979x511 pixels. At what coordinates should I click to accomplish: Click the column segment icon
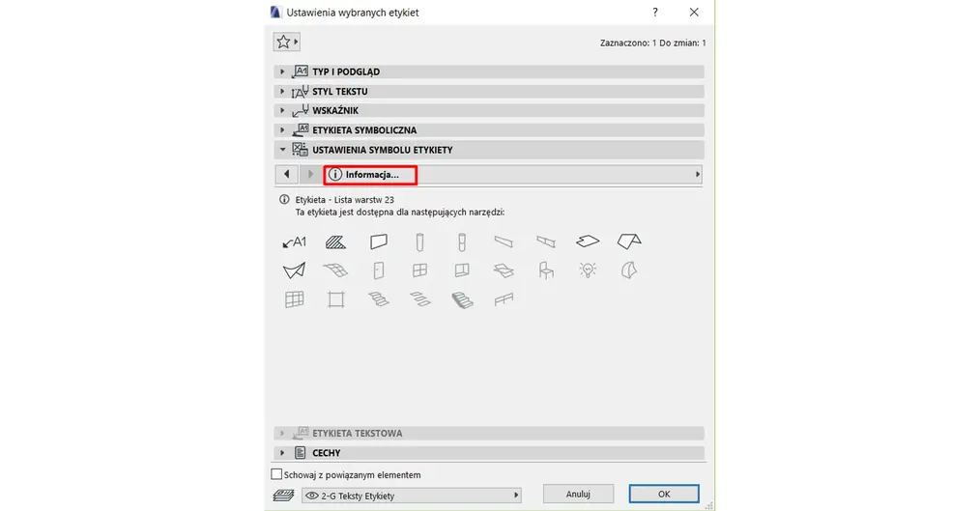462,242
